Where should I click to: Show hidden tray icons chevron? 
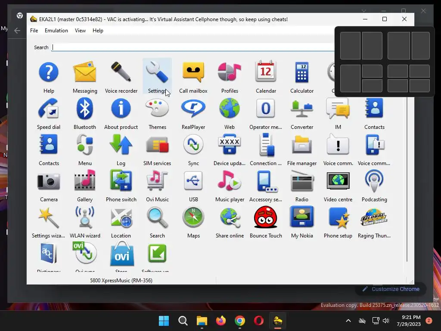coord(348,321)
